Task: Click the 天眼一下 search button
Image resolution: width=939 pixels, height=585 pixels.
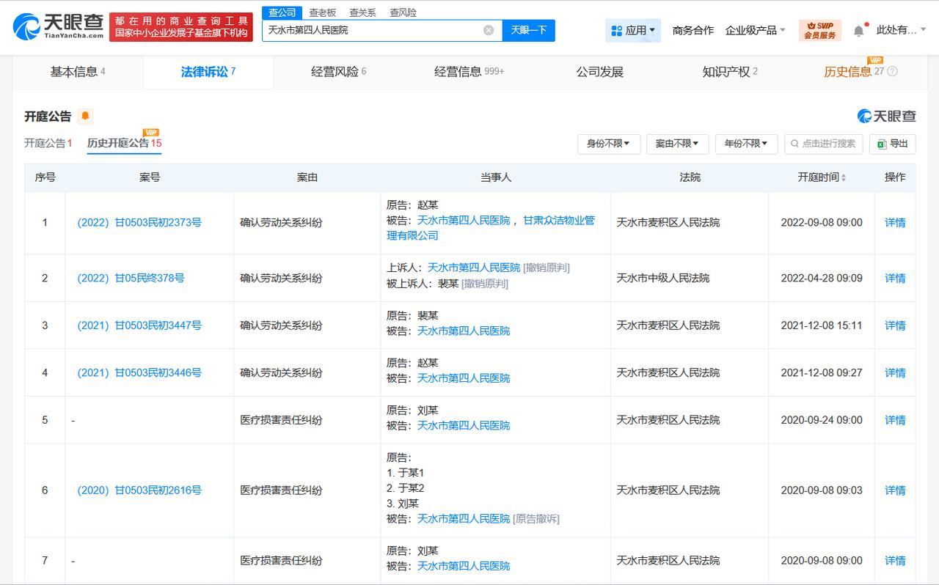Action: point(528,30)
